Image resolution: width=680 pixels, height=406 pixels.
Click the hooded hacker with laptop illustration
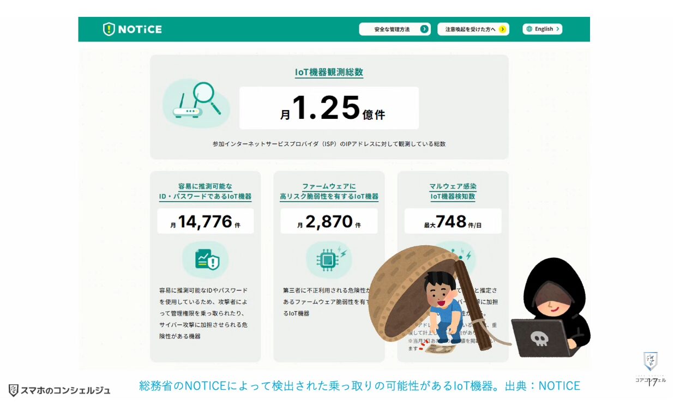[552, 311]
